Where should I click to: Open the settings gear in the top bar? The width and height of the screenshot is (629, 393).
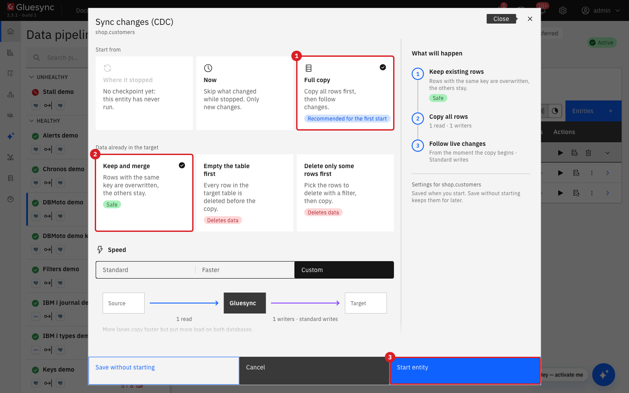563,10
